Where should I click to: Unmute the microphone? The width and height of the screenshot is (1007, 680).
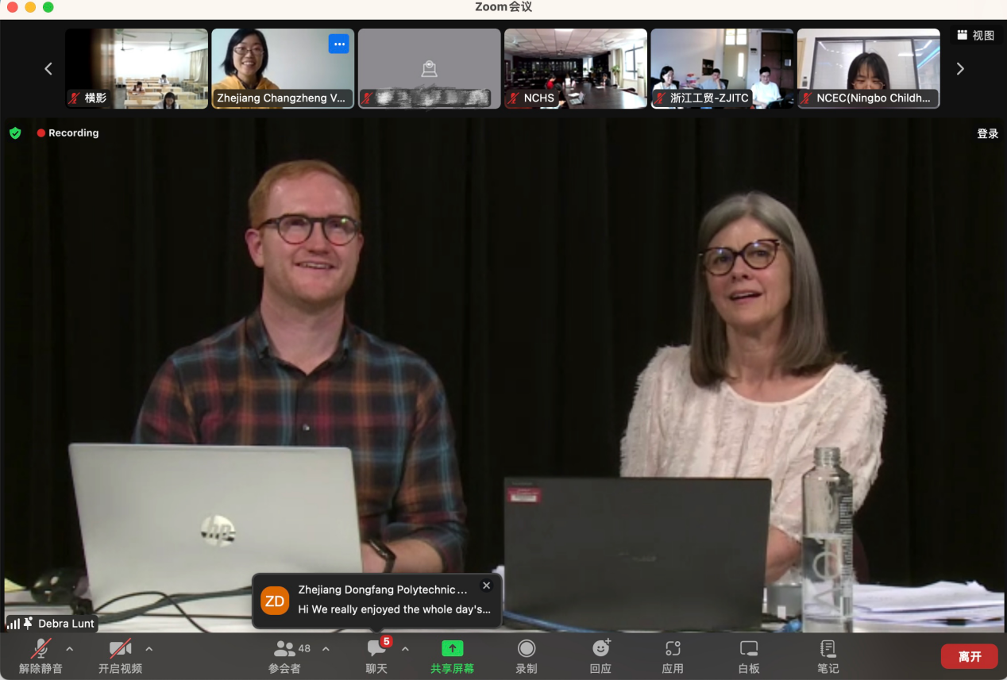(41, 648)
